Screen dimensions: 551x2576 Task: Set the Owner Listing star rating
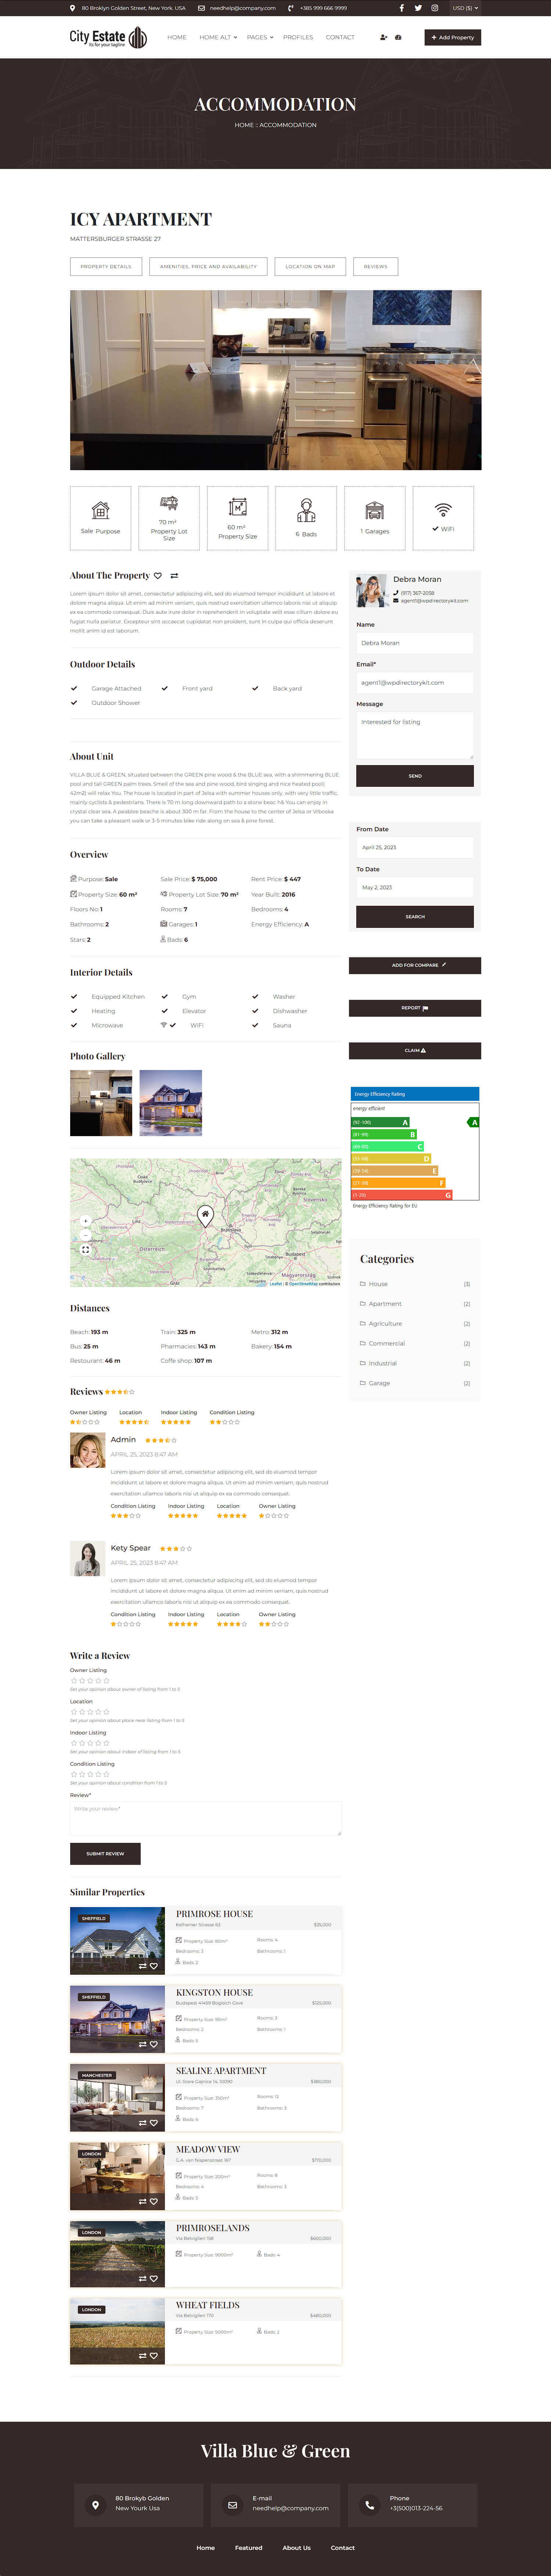(90, 1681)
